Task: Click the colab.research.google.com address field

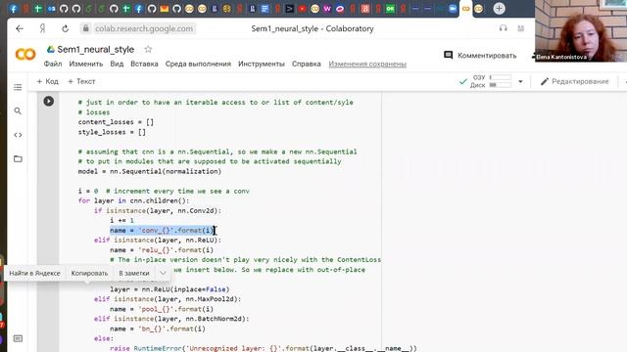Action: point(144,28)
